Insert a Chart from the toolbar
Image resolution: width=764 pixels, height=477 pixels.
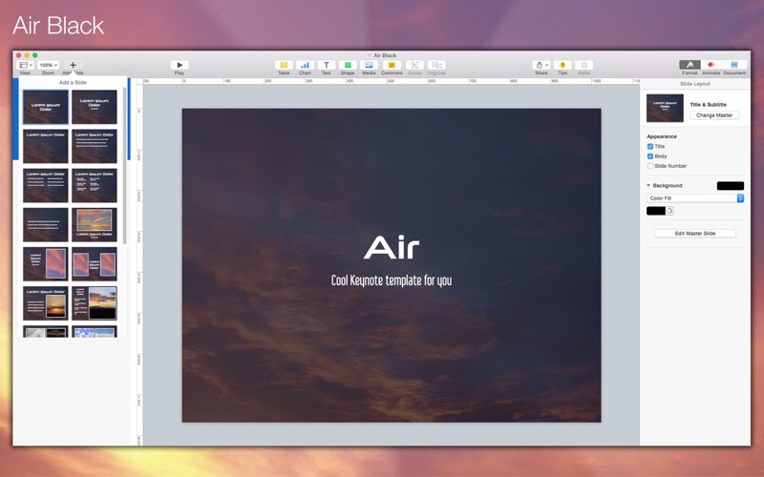[x=305, y=65]
